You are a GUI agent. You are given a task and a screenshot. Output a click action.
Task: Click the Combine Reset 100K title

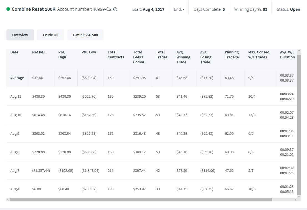pyautogui.click(x=34, y=9)
